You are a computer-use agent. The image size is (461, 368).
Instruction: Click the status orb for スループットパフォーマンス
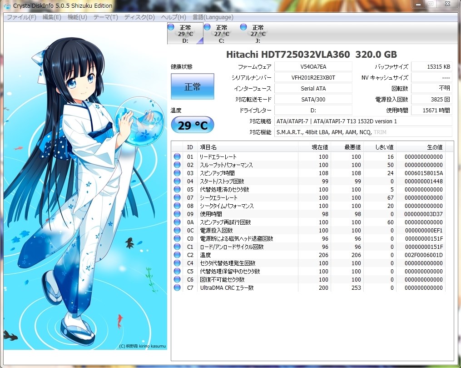coord(177,165)
